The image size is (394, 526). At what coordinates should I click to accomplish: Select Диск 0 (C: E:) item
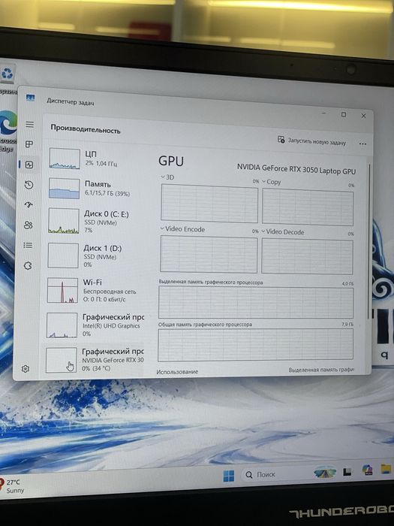tap(95, 221)
